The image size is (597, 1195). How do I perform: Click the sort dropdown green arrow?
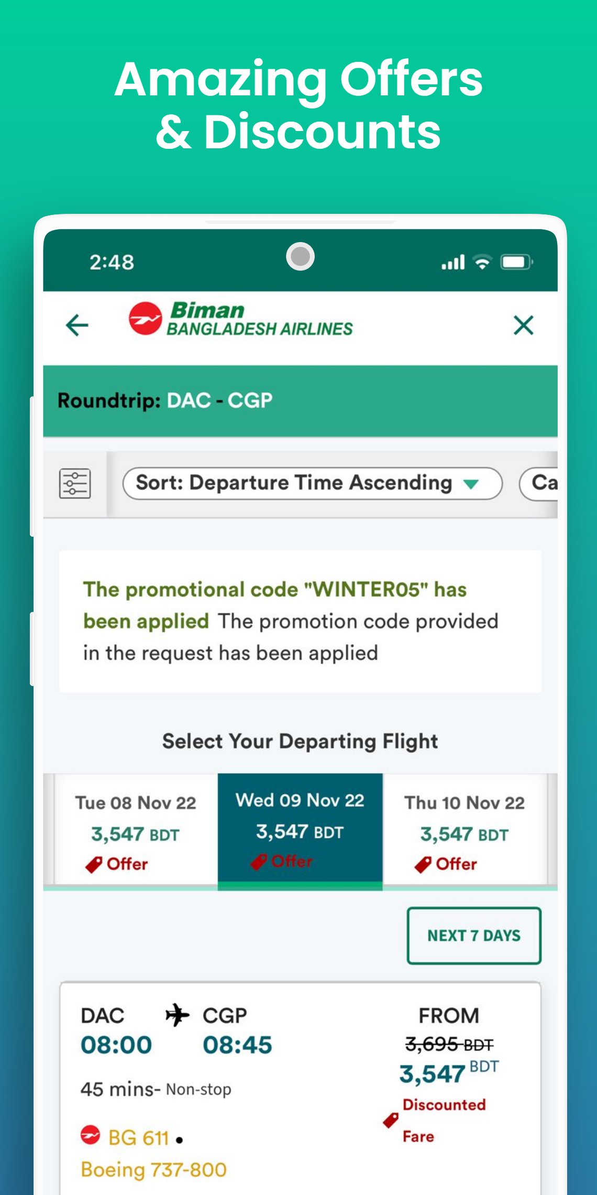pos(471,484)
